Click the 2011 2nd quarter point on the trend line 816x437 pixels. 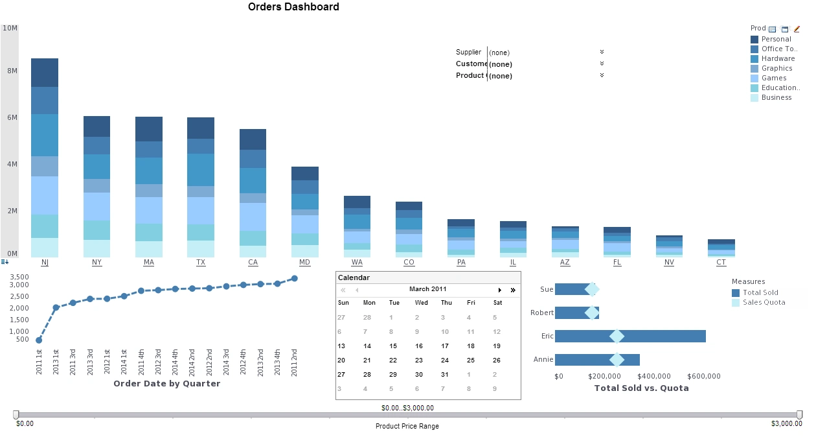[295, 278]
